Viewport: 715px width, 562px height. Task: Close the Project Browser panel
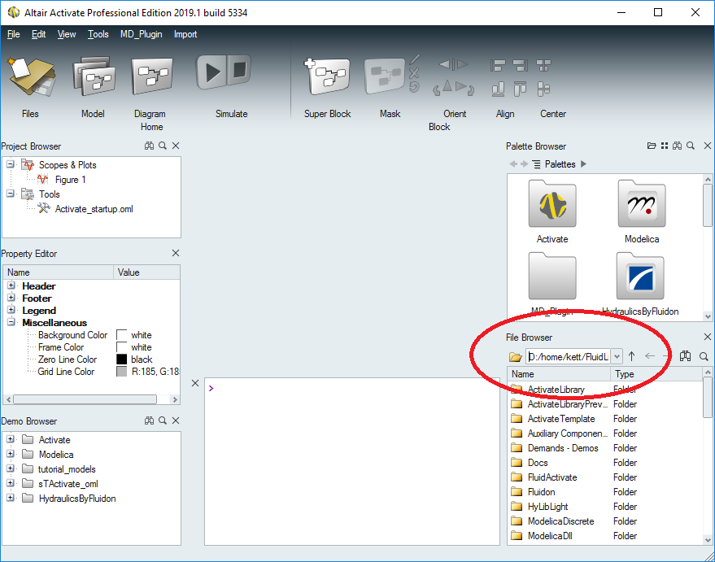[x=176, y=146]
